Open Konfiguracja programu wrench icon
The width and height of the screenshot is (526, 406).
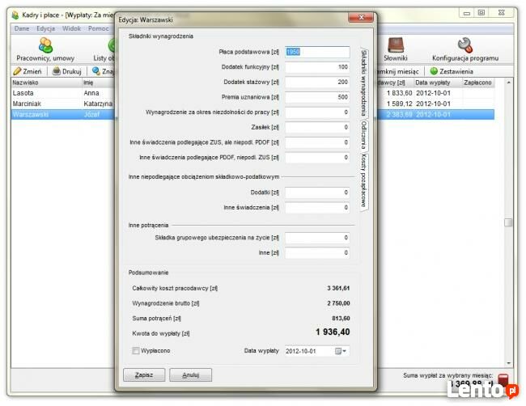465,45
